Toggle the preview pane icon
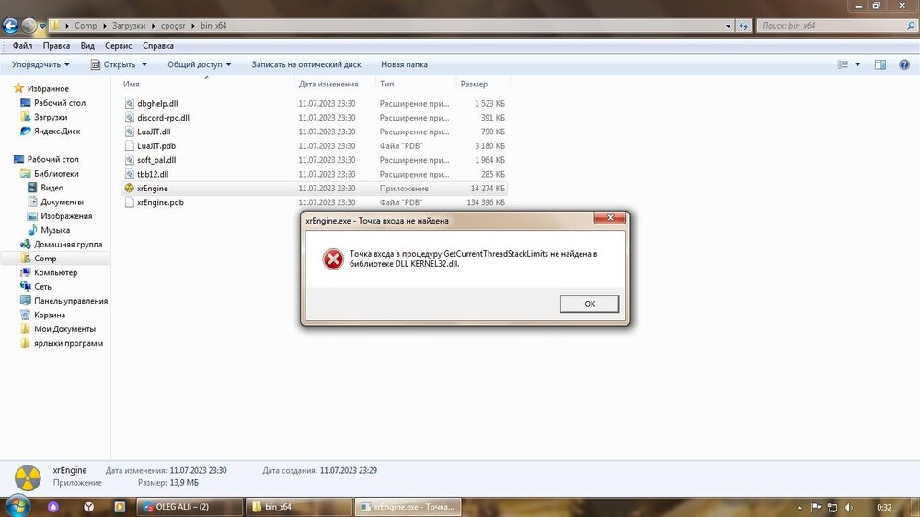 tap(880, 64)
